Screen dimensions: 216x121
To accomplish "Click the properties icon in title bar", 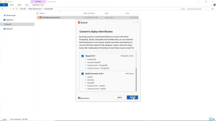I will (5, 2).
